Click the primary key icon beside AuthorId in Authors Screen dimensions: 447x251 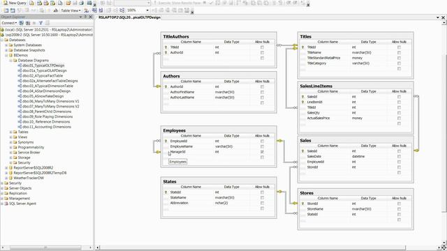[x=166, y=86]
